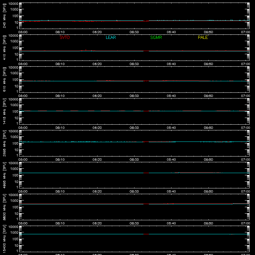
Task: Click the red SVTO legend label
Action: tap(65, 37)
